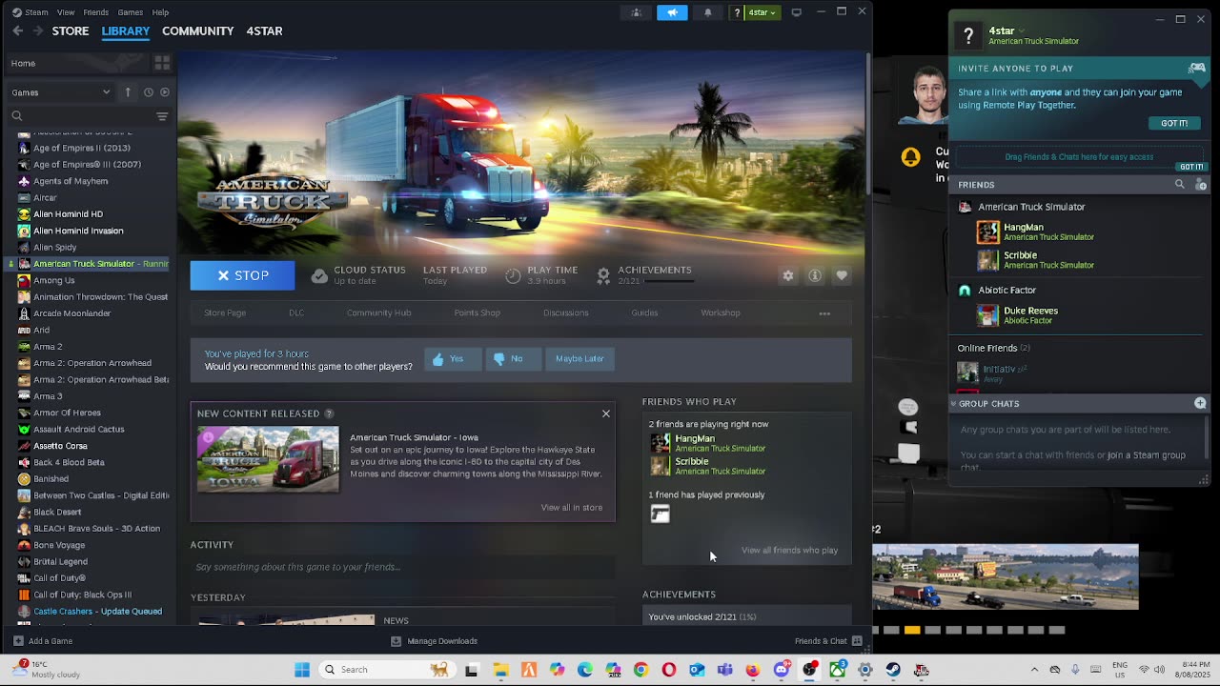This screenshot has height=686, width=1220.
Task: Click the Cloud Status icon
Action: click(319, 275)
